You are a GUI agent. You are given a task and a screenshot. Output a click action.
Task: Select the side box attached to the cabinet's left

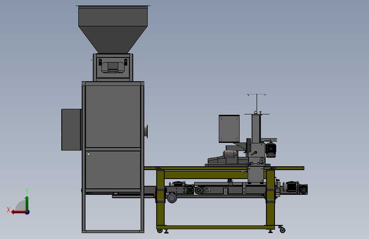click(72, 130)
